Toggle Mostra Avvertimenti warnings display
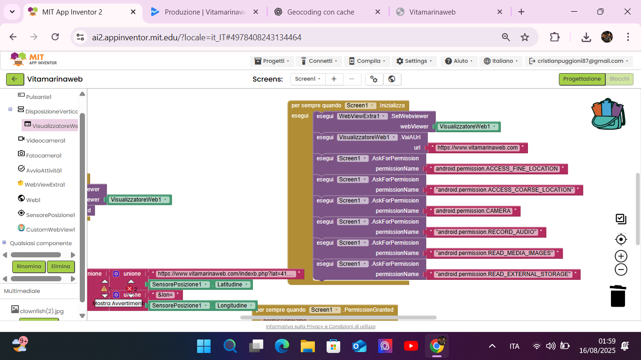The width and height of the screenshot is (641, 360). tap(118, 303)
